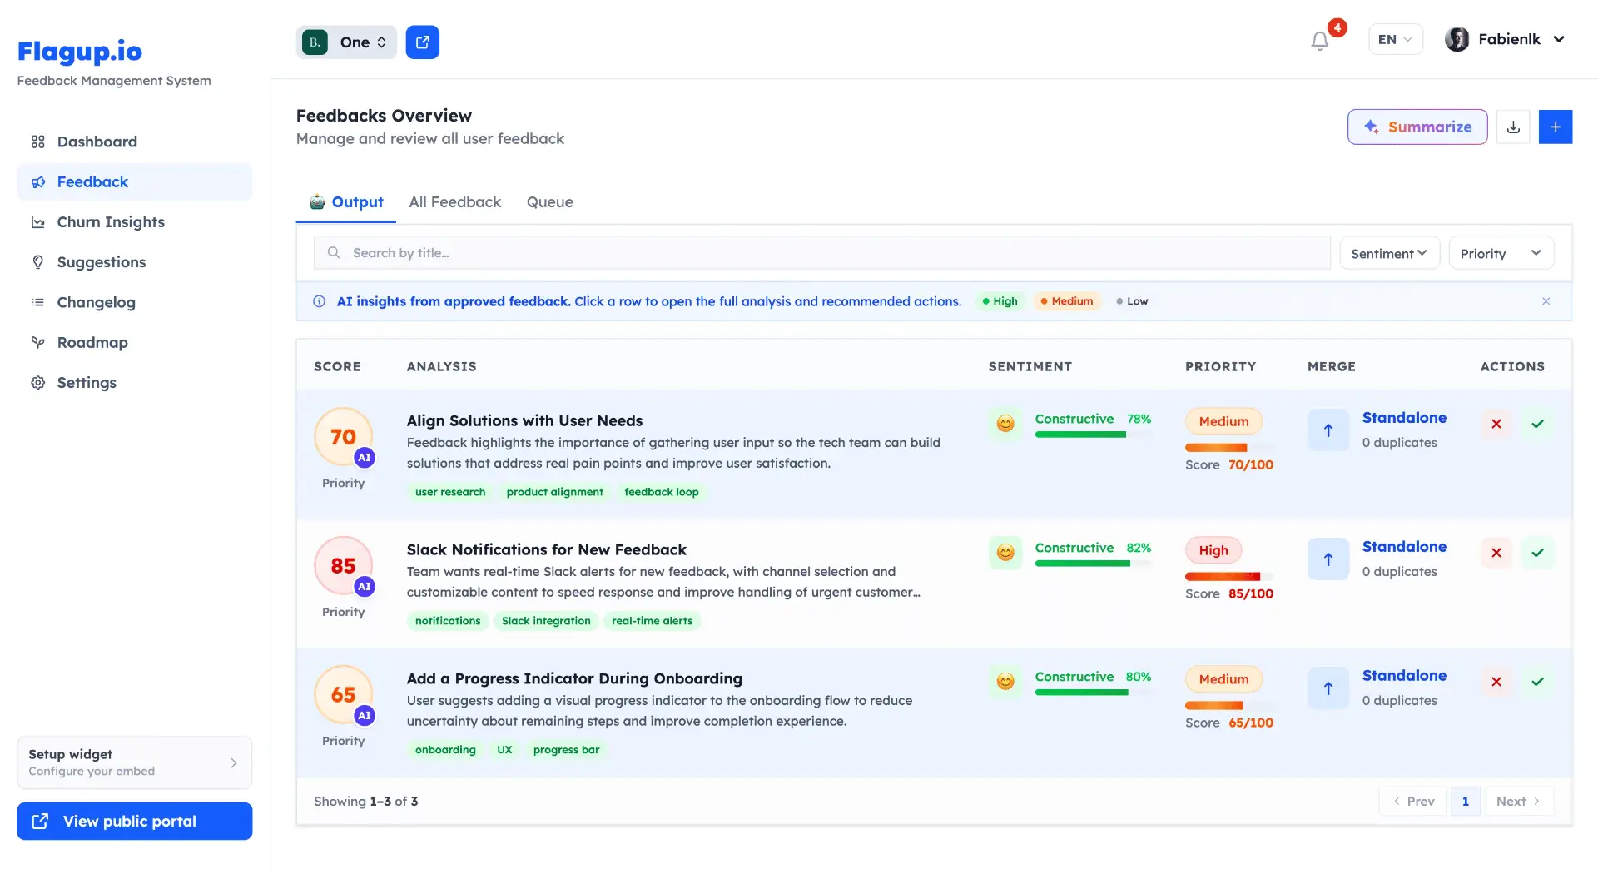The image size is (1598, 874).
Task: Click merge arrow for Progress Indicator row
Action: point(1328,688)
